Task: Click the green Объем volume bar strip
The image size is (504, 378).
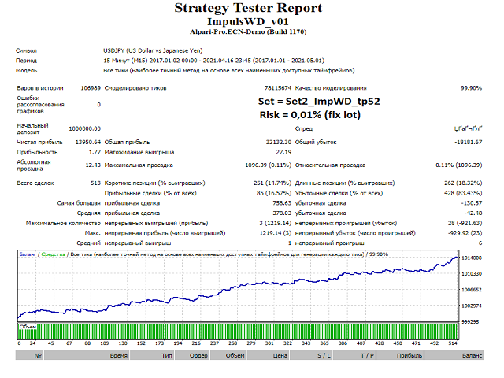Action: coord(236,332)
